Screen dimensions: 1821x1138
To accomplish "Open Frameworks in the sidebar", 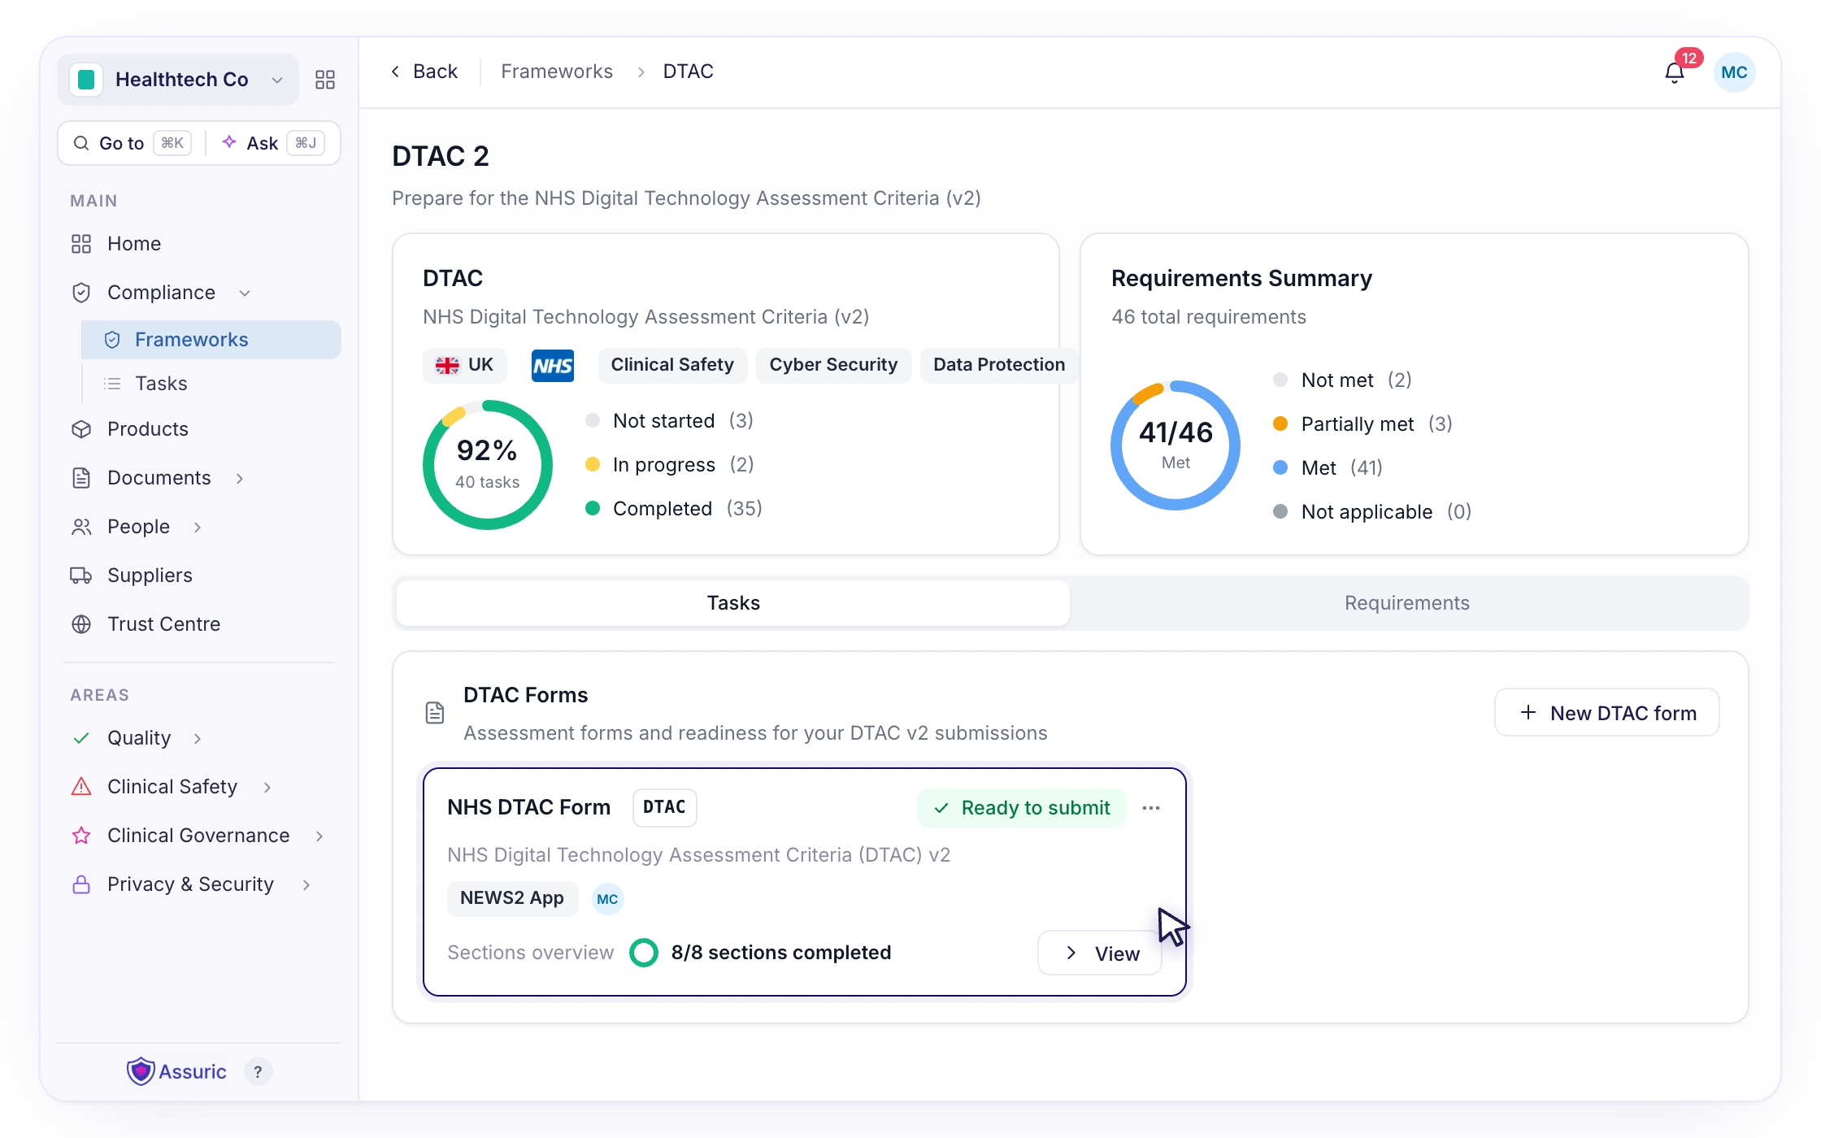I will click(x=211, y=340).
